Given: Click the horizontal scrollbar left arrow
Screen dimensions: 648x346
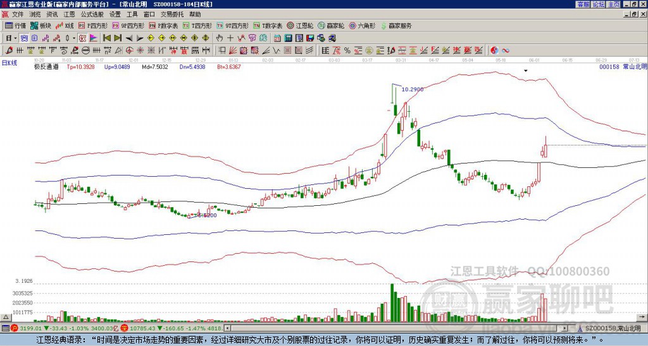Looking at the screenshot, I should [x=227, y=328].
